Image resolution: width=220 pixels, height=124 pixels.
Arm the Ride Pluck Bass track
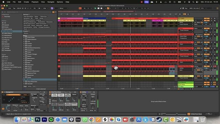tap(214, 66)
